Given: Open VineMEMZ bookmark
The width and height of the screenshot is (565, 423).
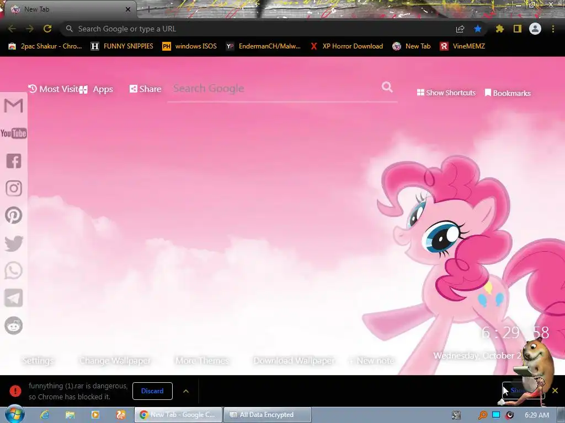Looking at the screenshot, I should [462, 46].
